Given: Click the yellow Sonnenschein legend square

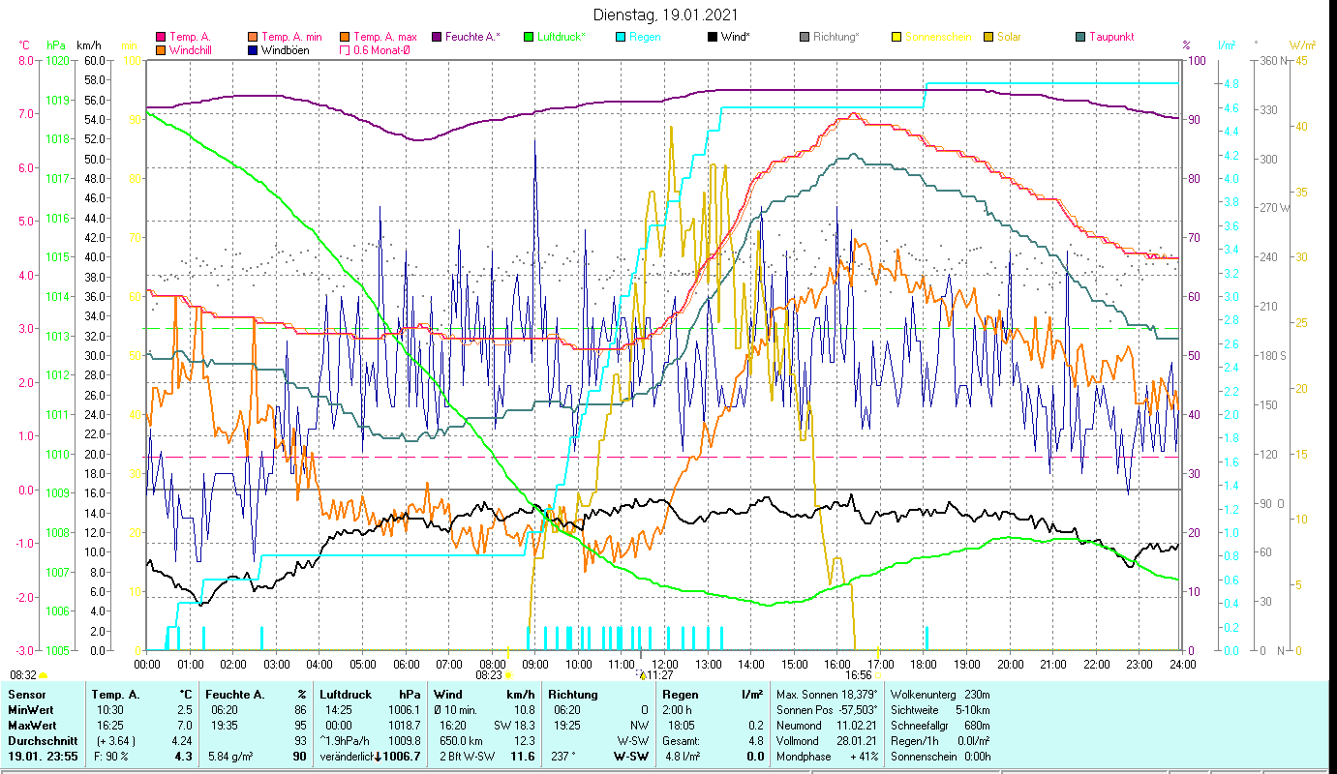Looking at the screenshot, I should point(896,38).
